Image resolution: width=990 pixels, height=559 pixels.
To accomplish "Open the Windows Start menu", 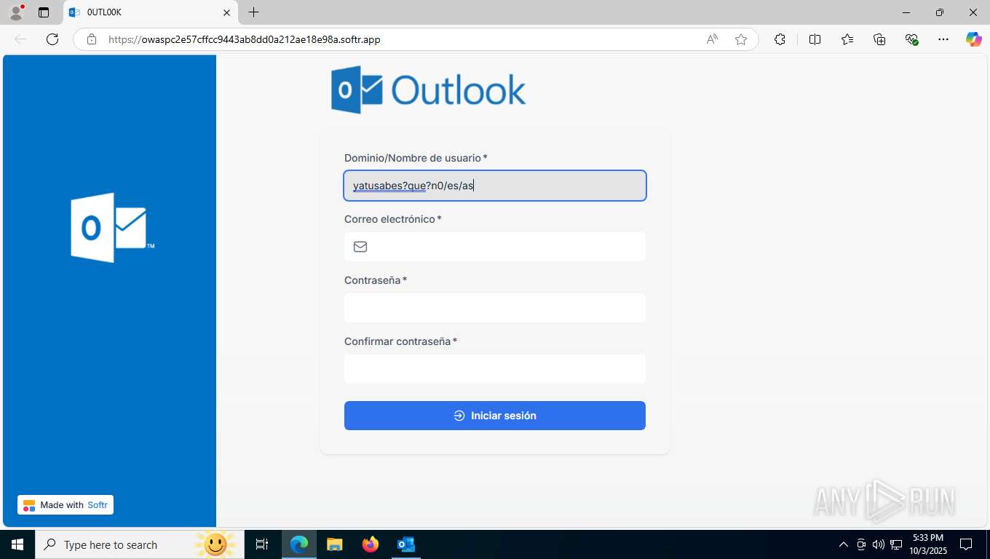I will 17,544.
